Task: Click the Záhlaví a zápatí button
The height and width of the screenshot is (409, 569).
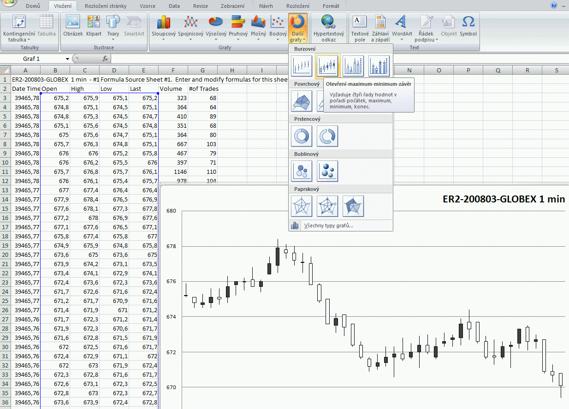Action: 380,26
